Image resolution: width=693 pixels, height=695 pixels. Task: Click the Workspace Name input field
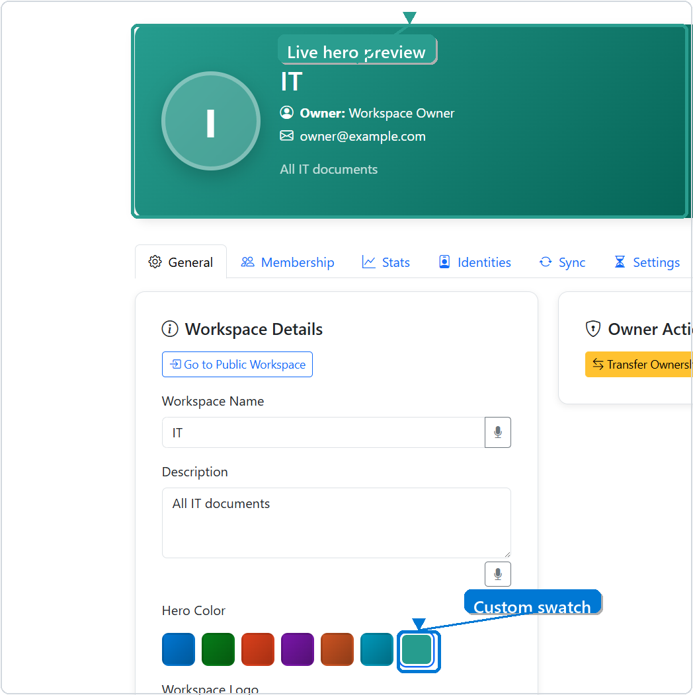tap(323, 432)
